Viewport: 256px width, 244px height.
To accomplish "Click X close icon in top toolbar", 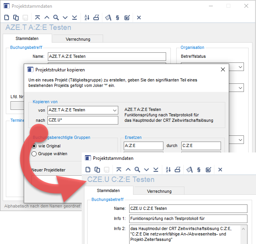I will tap(139, 17).
